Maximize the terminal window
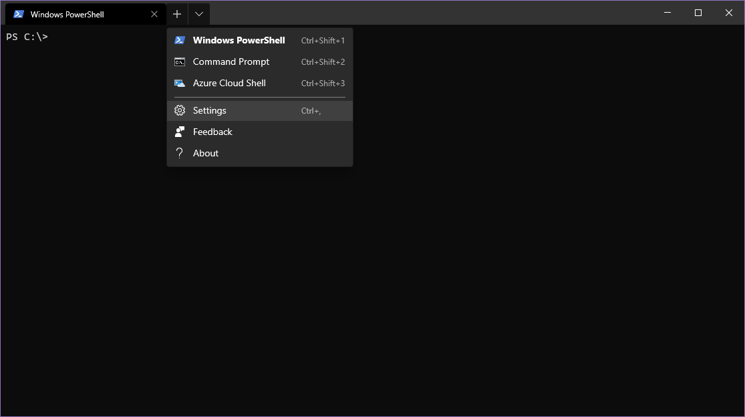The image size is (745, 417). pos(698,13)
